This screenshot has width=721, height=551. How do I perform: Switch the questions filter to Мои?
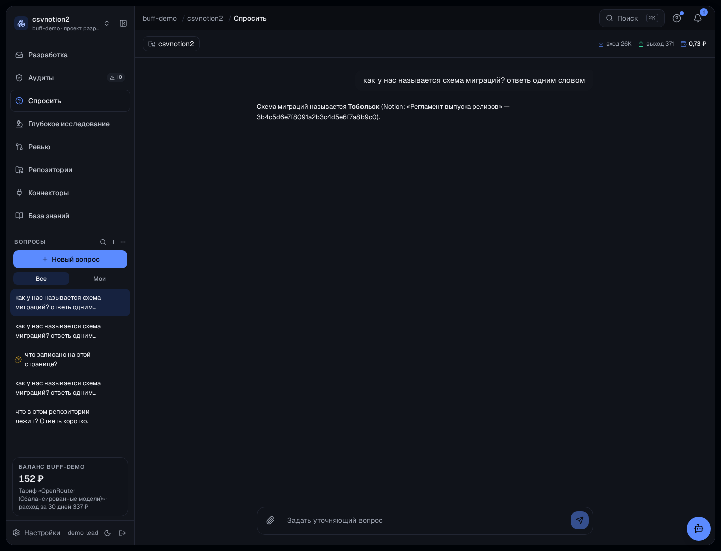[99, 279]
